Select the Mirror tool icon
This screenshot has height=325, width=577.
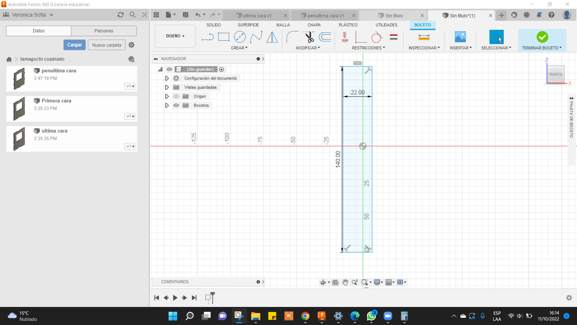pyautogui.click(x=272, y=37)
